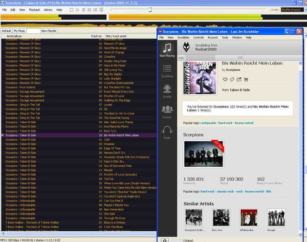Sort playlist by Artist/album column header
This screenshot has width=307, height=242.
pyautogui.click(x=45, y=36)
